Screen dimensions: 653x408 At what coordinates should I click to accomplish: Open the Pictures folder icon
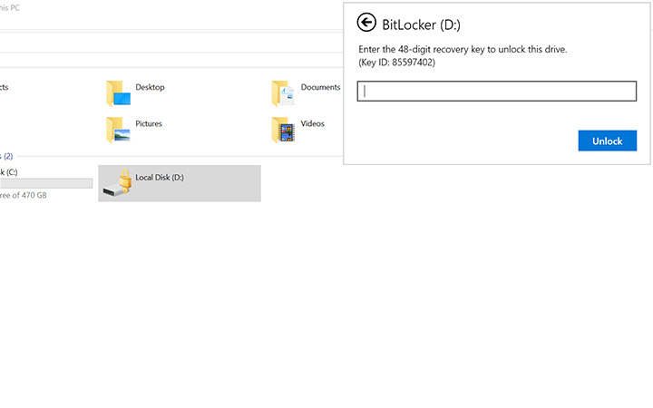point(118,130)
